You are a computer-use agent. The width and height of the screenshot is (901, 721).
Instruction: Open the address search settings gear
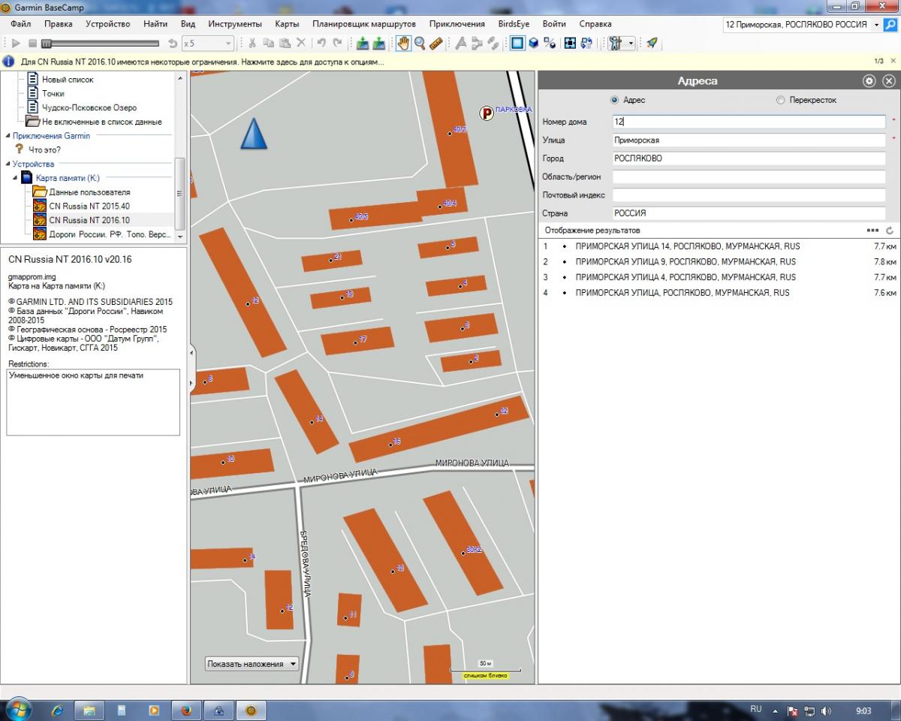point(869,81)
